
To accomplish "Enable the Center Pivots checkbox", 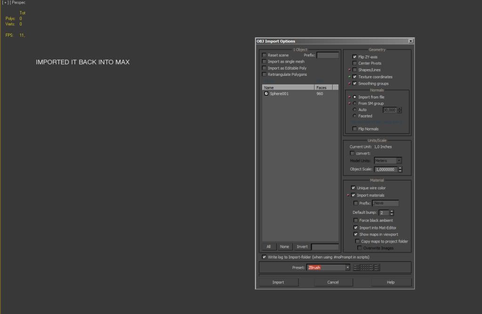I will 354,63.
